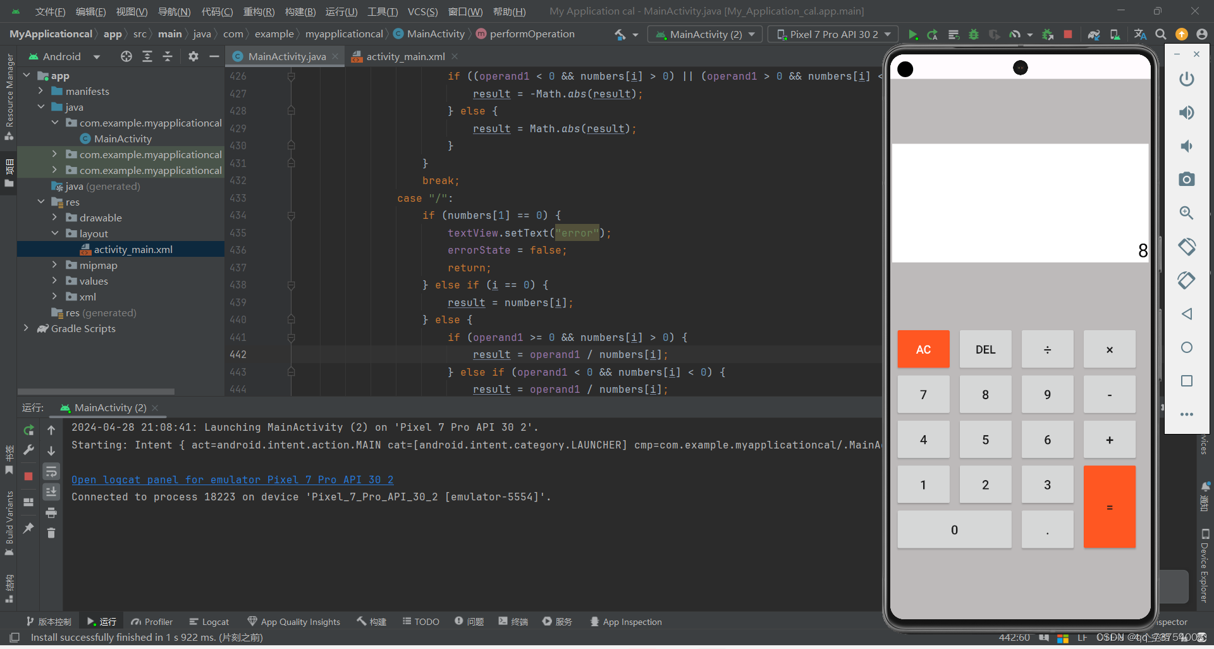Open Project panel settings gear

pyautogui.click(x=193, y=57)
